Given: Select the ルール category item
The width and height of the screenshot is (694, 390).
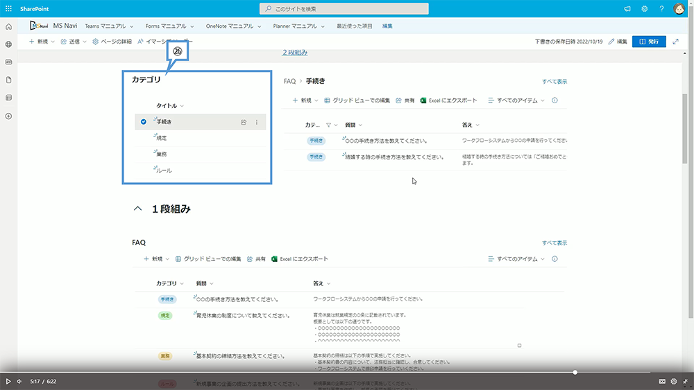Looking at the screenshot, I should (164, 170).
